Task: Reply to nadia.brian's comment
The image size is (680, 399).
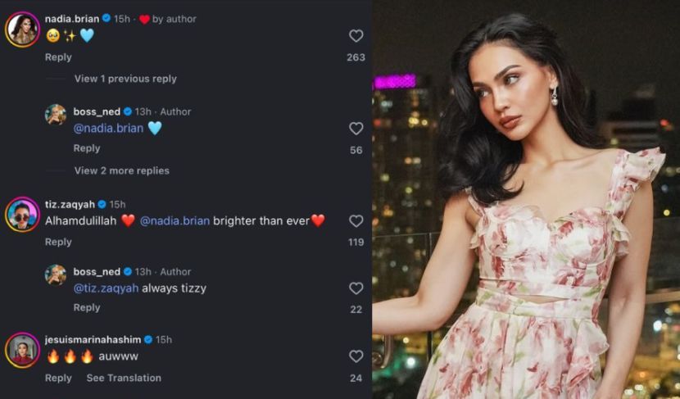Action: 58,57
